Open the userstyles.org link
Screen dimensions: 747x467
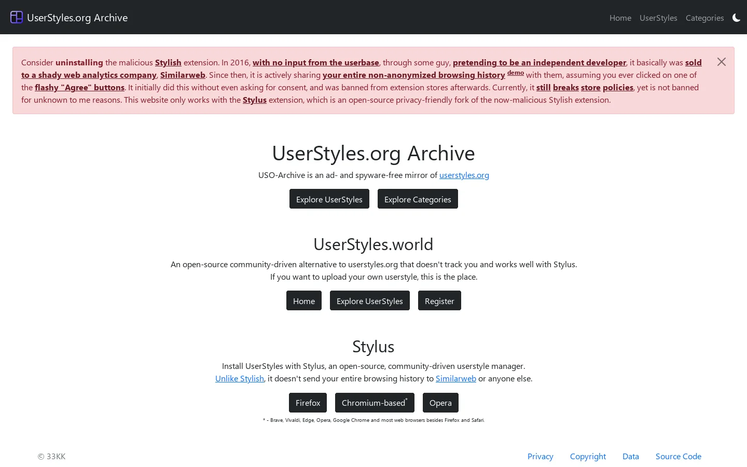click(464, 175)
